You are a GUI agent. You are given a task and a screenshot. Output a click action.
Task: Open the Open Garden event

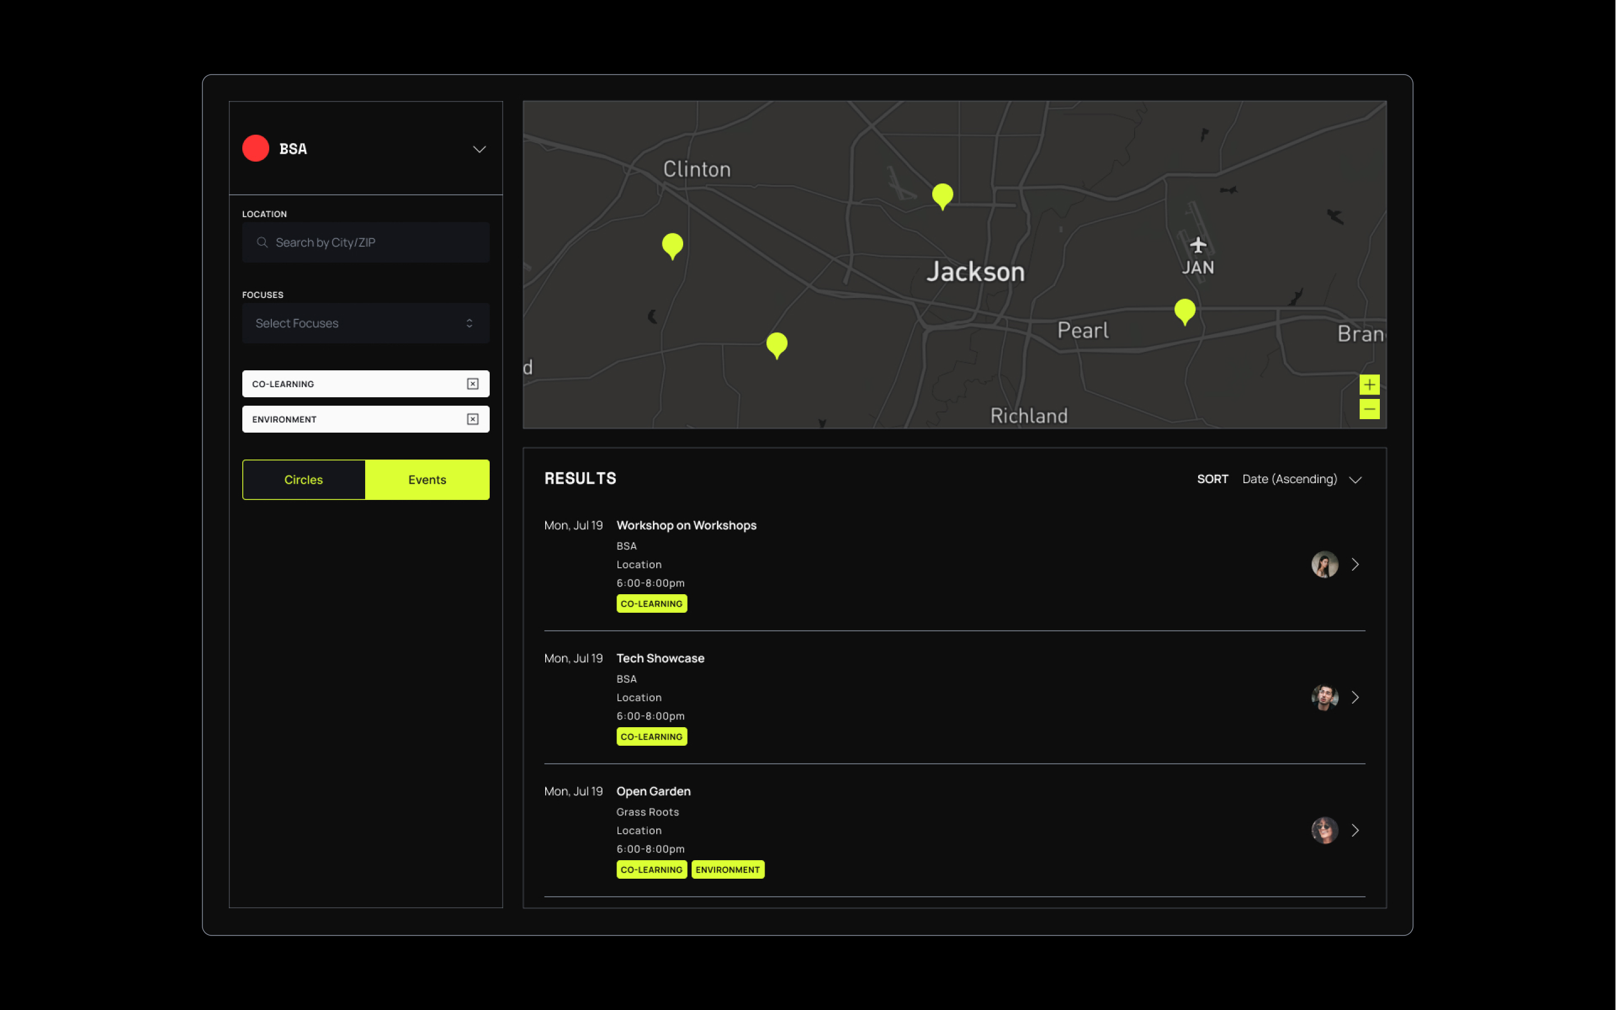(954, 830)
